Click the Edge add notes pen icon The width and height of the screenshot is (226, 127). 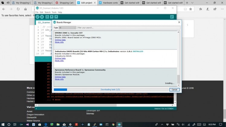pos(208,9)
